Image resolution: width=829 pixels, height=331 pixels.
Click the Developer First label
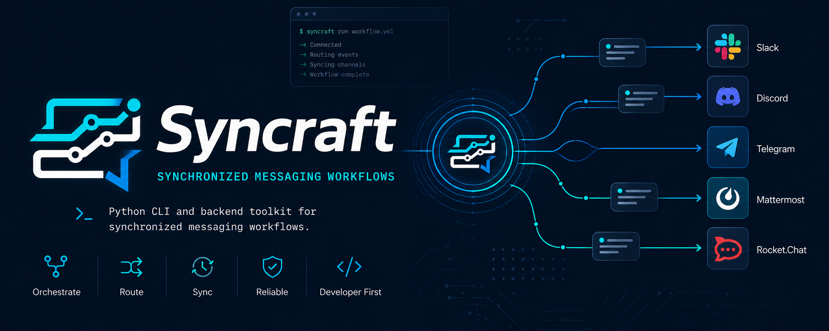pyautogui.click(x=350, y=292)
